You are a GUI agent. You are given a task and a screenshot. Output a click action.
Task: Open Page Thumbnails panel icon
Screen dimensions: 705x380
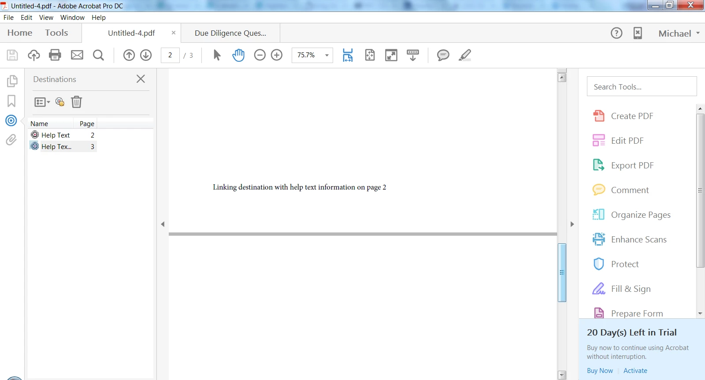12,81
